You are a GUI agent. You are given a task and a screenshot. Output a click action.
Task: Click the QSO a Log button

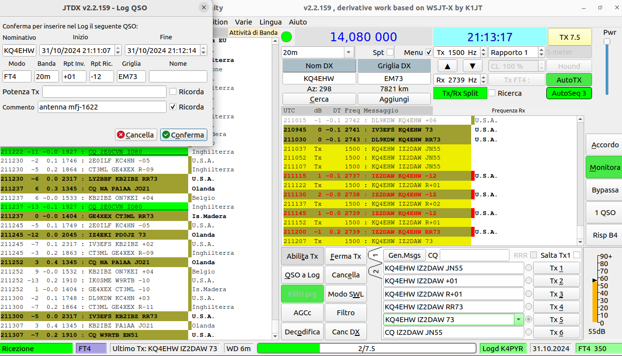[302, 275]
